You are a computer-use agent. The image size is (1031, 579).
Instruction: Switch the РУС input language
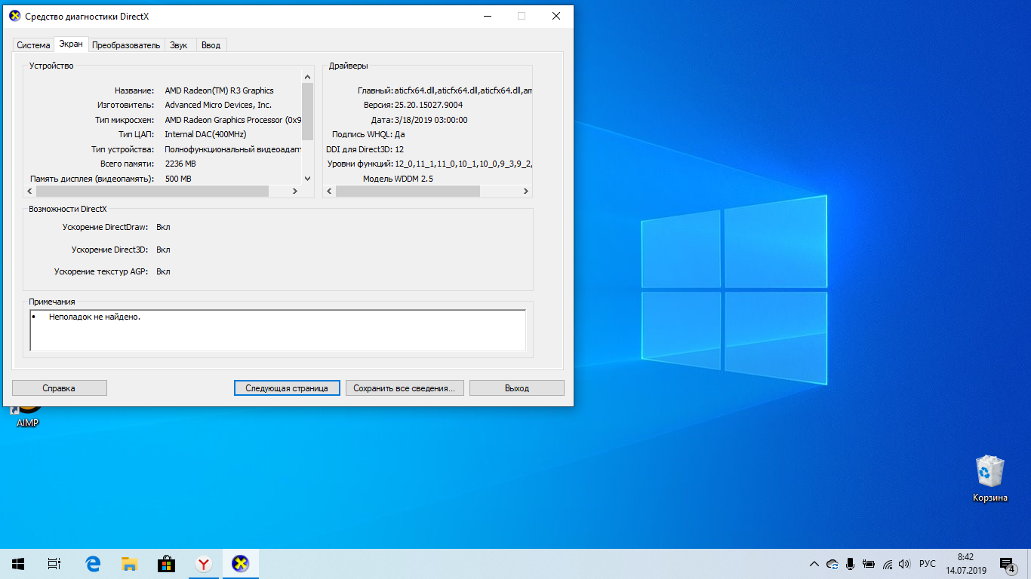[928, 564]
